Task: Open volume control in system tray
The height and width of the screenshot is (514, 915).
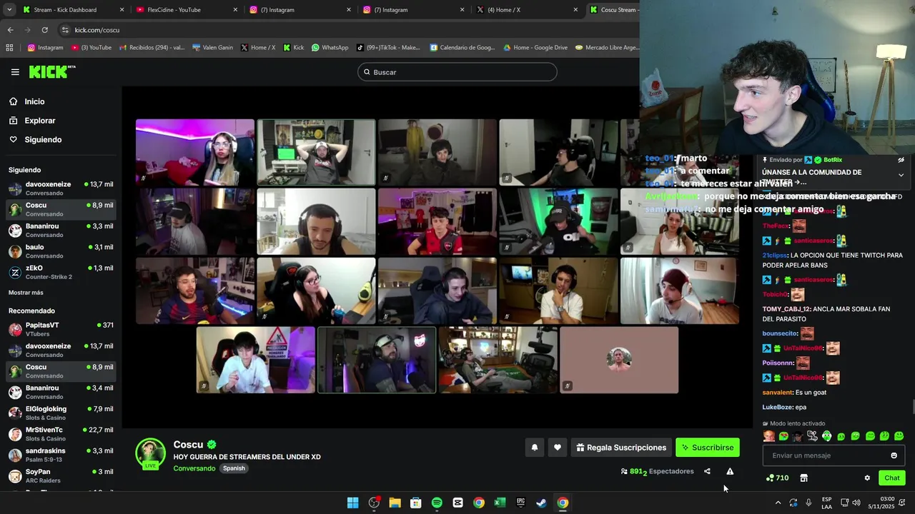Action: pyautogui.click(x=856, y=503)
